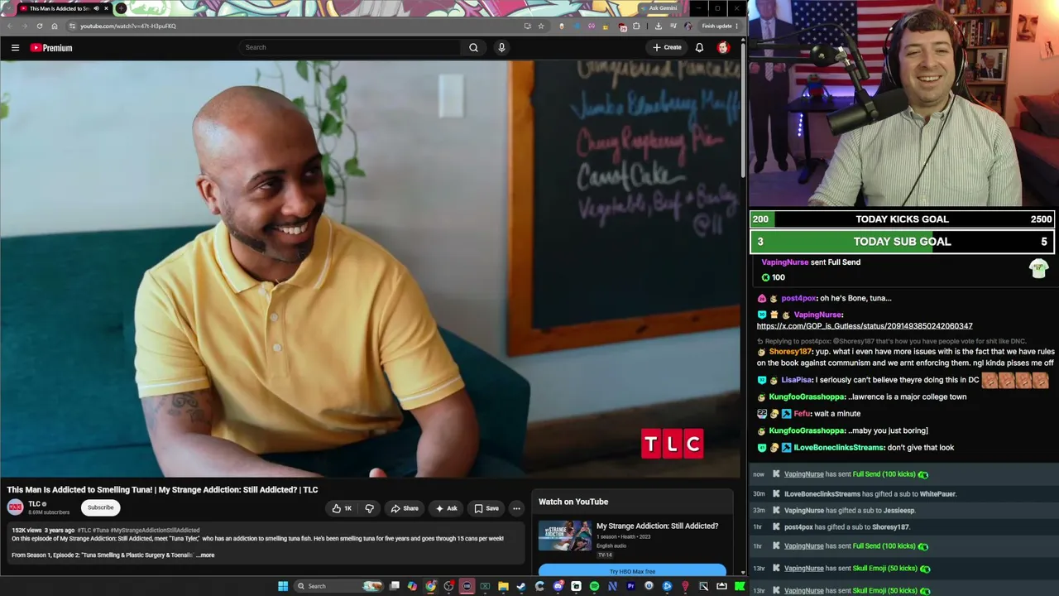Save the video to a playlist

(x=486, y=508)
